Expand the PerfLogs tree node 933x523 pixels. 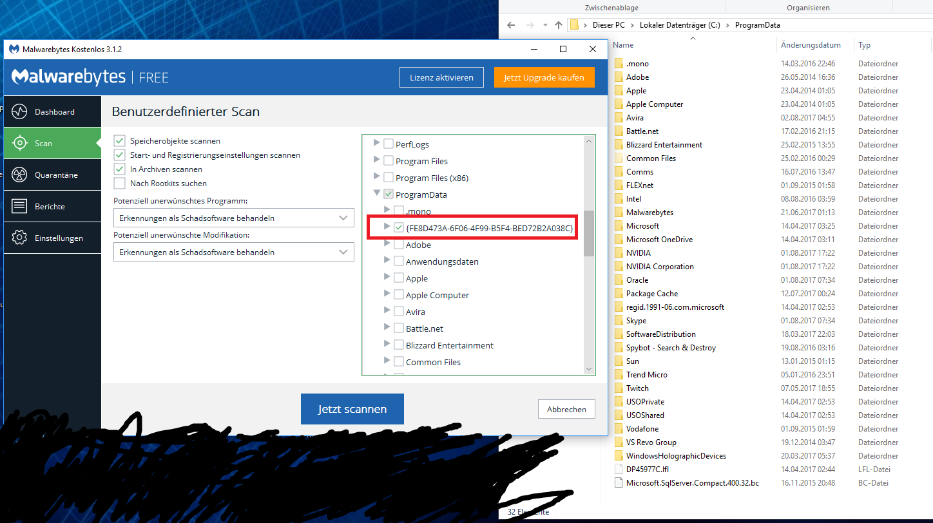tap(377, 143)
